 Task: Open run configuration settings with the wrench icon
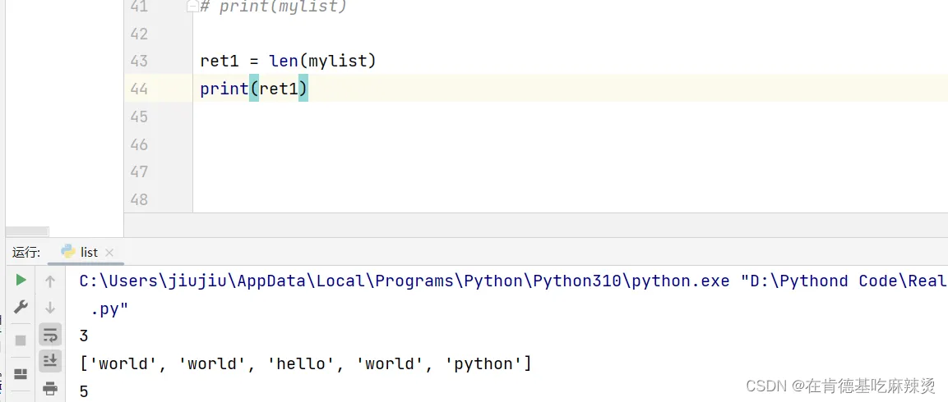(x=21, y=307)
